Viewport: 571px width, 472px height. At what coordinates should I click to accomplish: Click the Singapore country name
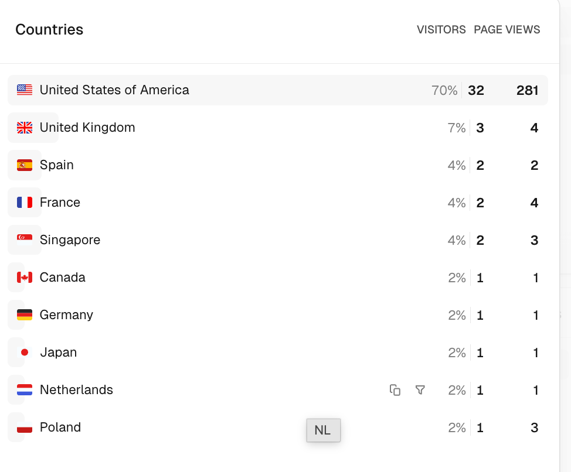point(70,240)
